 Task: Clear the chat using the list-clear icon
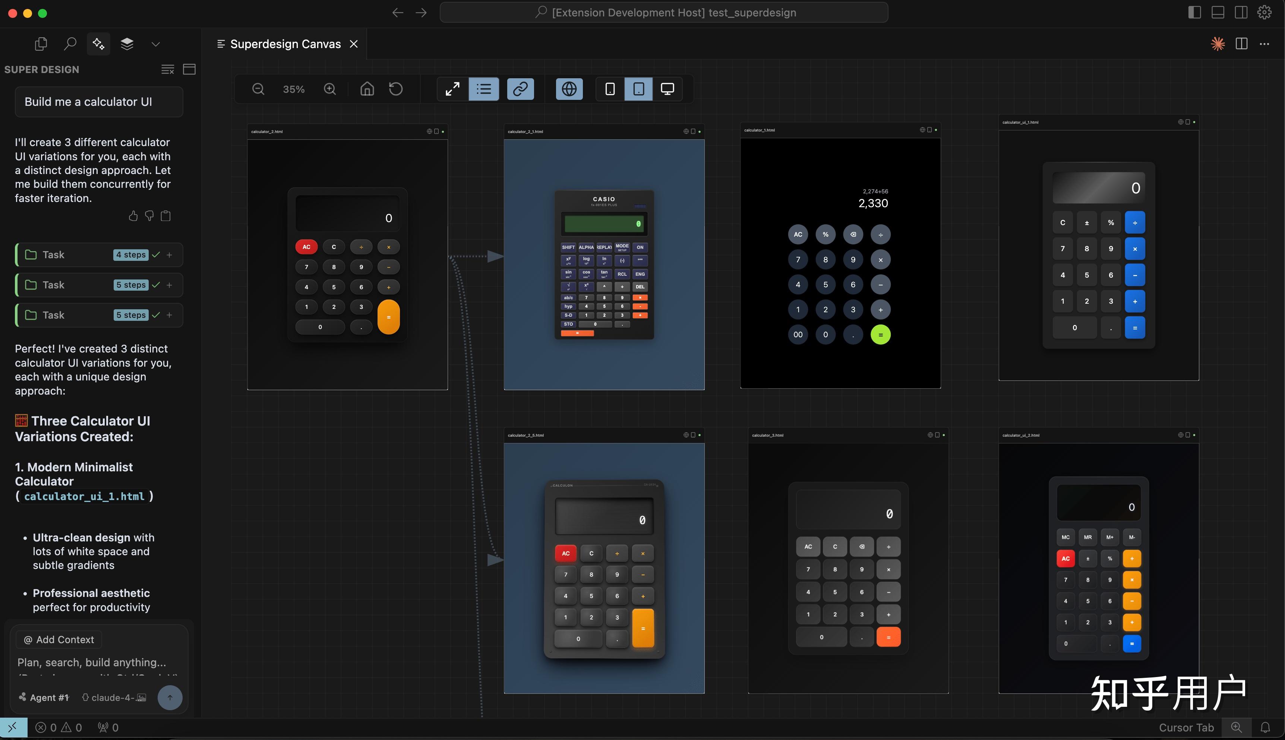pos(168,69)
